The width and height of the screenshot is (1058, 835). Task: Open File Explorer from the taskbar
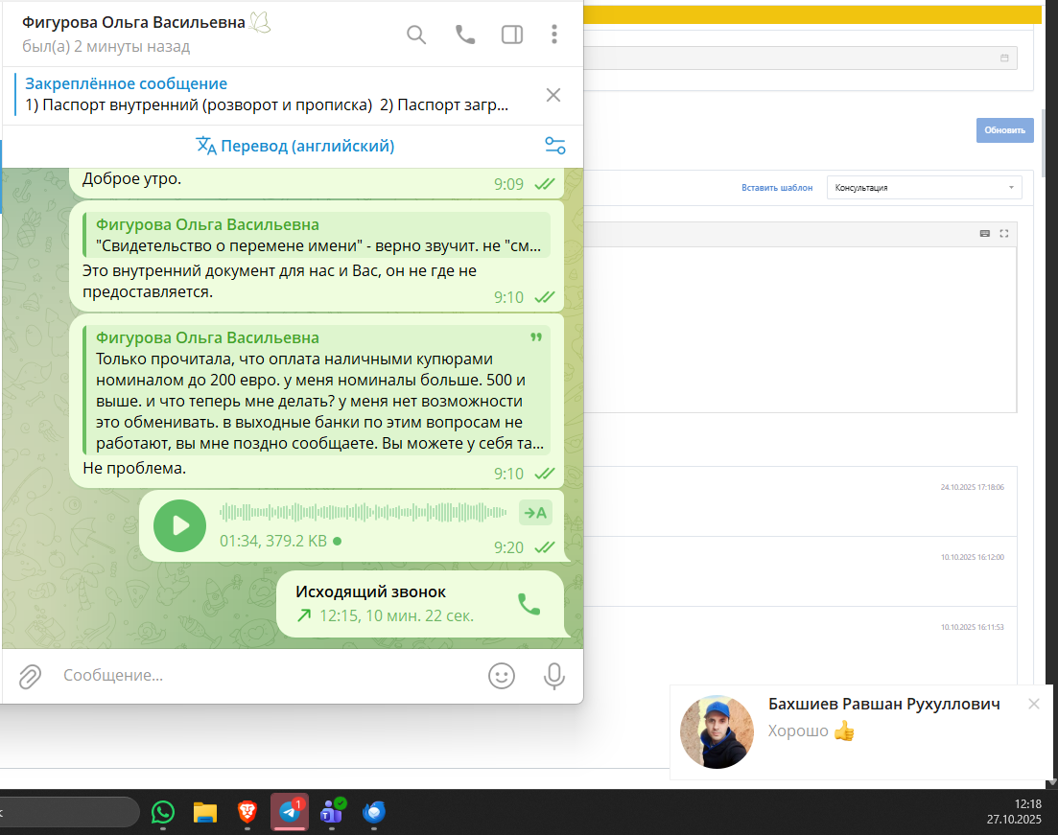click(205, 812)
